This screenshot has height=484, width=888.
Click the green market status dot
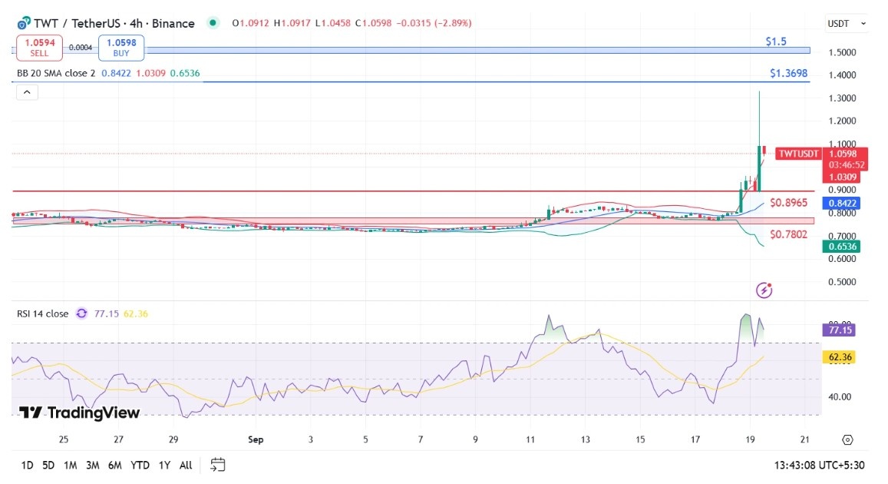point(213,23)
